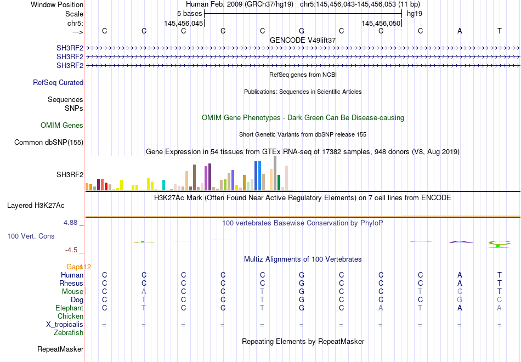Select the 'Zebrafish' alignment row label
Image resolution: width=521 pixels, height=362 pixels.
pos(69,332)
